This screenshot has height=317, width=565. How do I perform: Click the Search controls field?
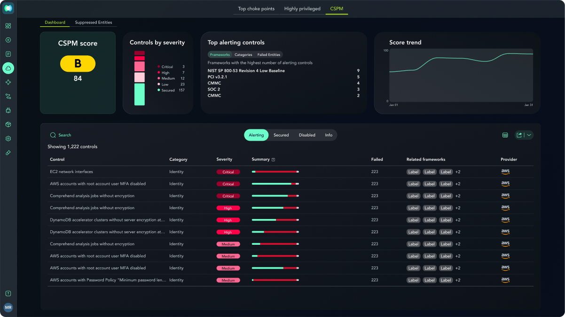click(x=65, y=135)
